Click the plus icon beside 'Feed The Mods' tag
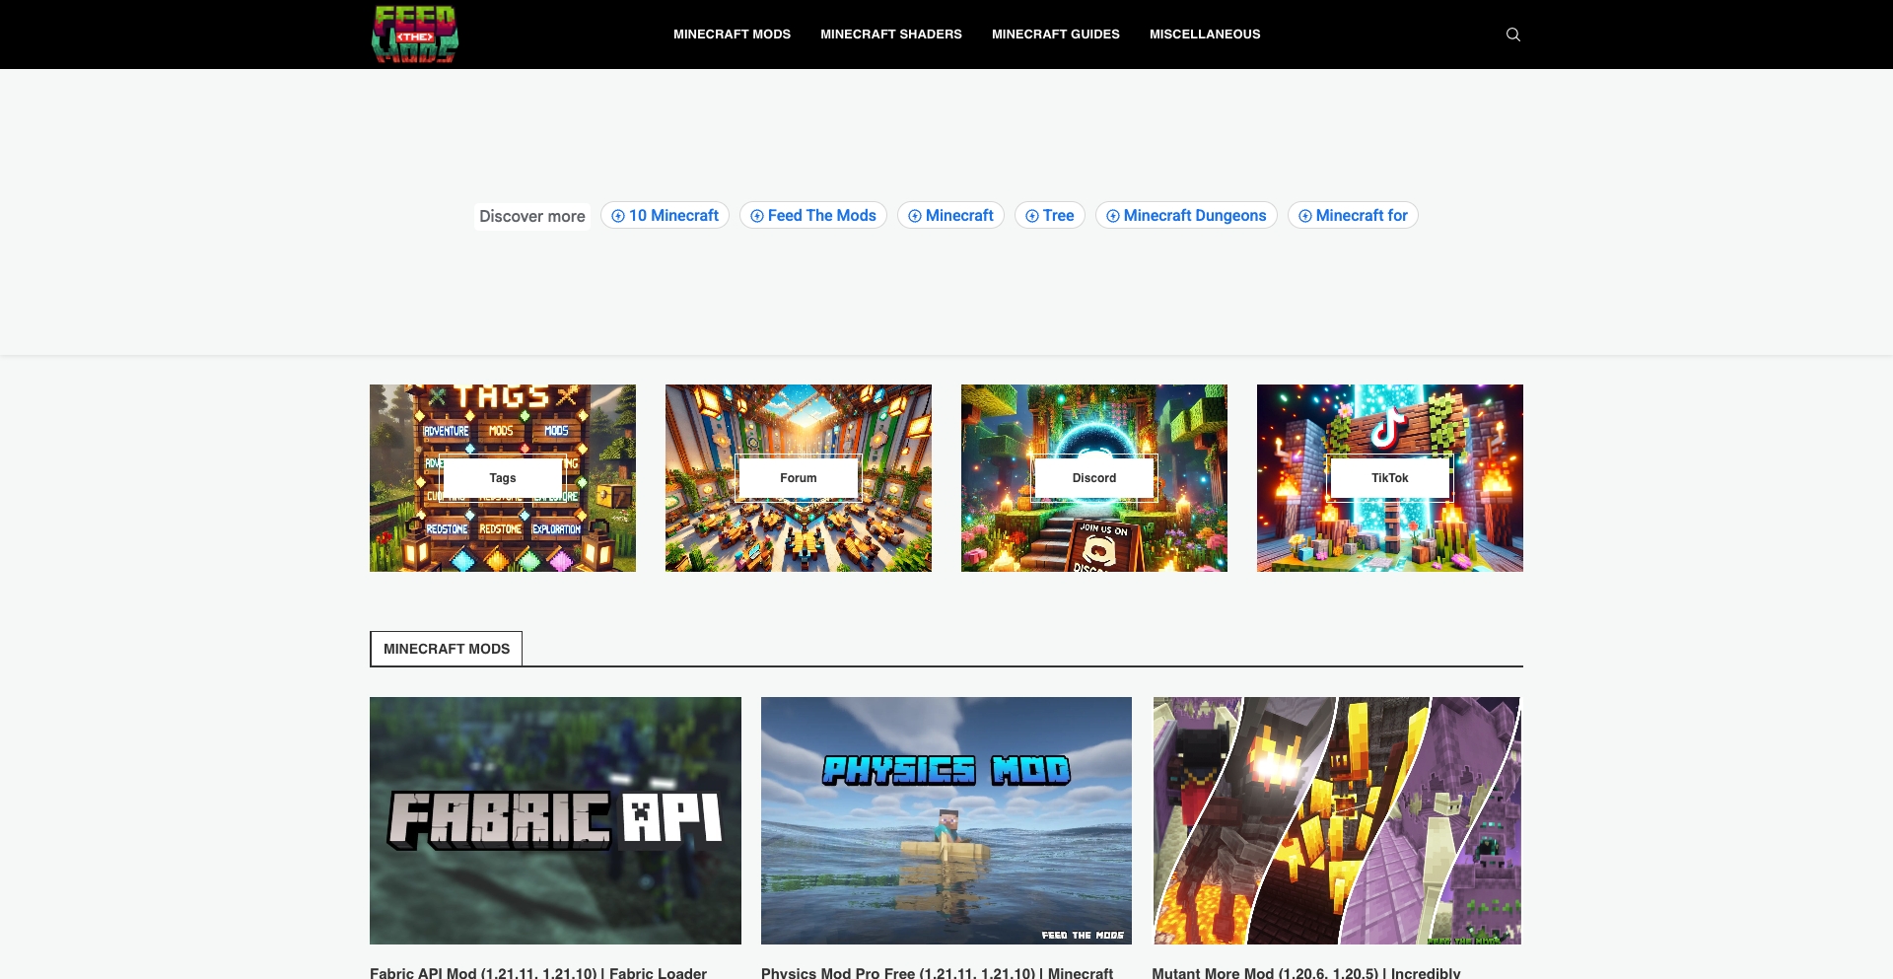 click(756, 215)
